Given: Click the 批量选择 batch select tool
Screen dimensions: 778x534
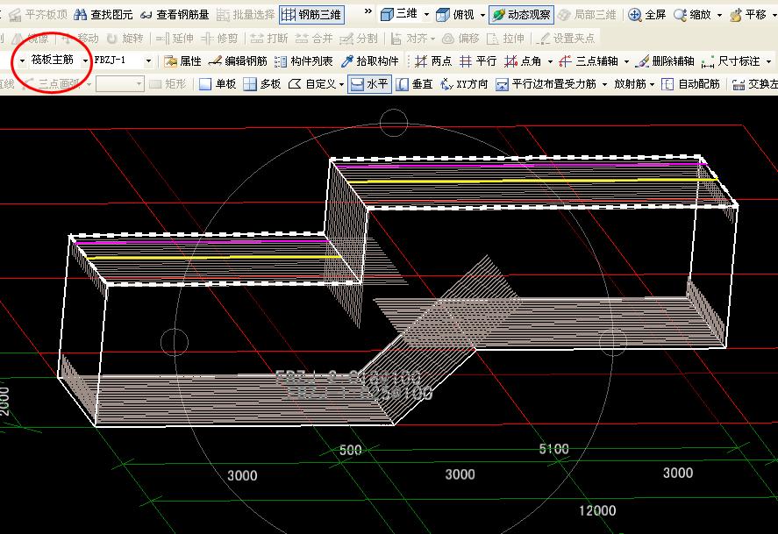Looking at the screenshot, I should point(246,15).
